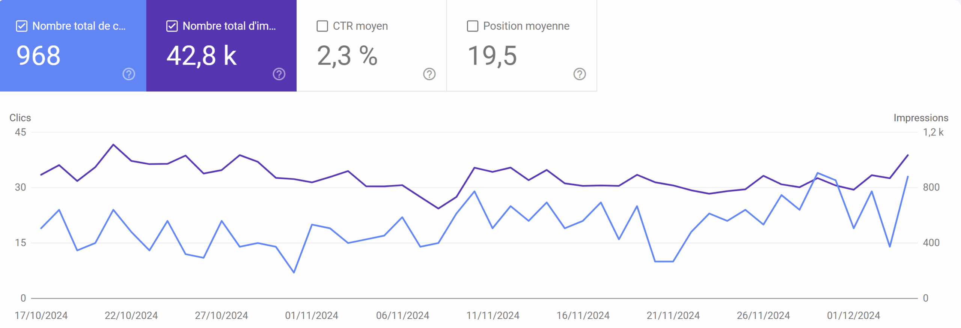Image resolution: width=961 pixels, height=328 pixels.
Task: Enable the CTR moyen checkbox
Action: [x=322, y=26]
